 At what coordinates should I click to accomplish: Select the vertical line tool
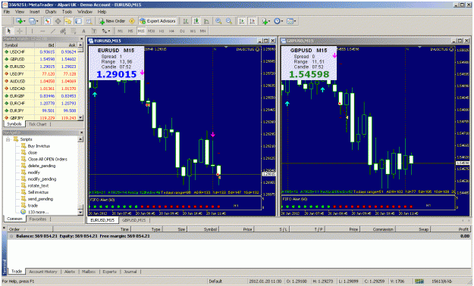coord(32,31)
